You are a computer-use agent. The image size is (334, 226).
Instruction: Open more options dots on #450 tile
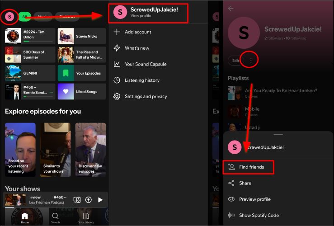click(52, 93)
